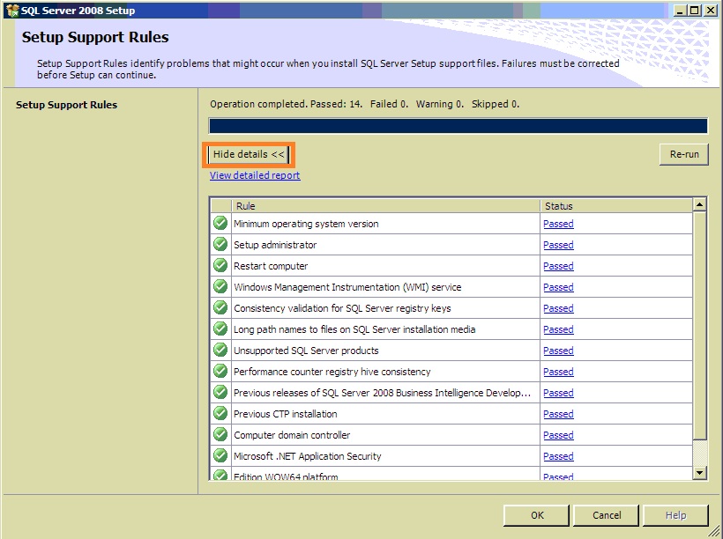Collapse the rule list with Hide details
The image size is (723, 539).
click(249, 154)
